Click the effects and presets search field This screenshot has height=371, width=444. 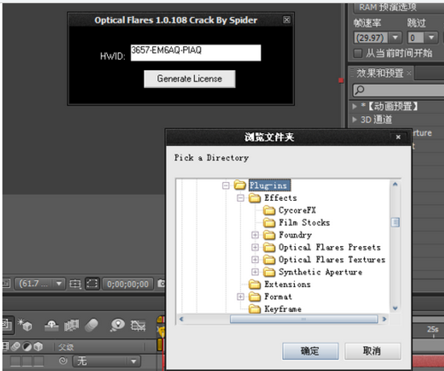pyautogui.click(x=398, y=90)
